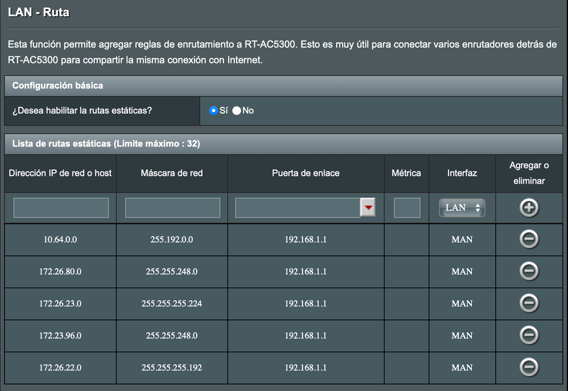
Task: Add a new static route using the plus icon
Action: click(x=529, y=207)
